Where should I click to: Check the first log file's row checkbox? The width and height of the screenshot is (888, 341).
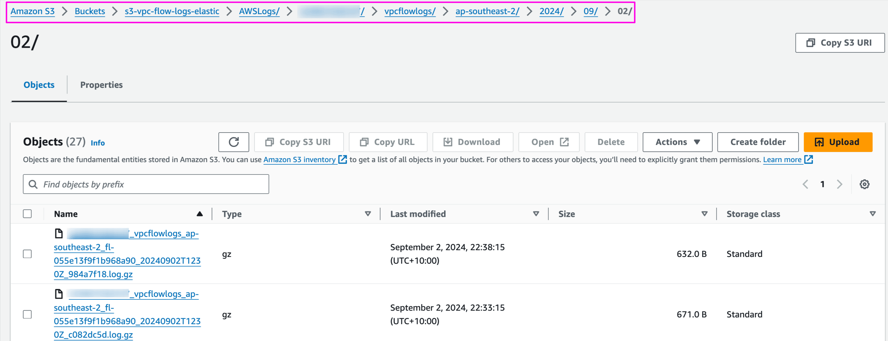pyautogui.click(x=27, y=253)
